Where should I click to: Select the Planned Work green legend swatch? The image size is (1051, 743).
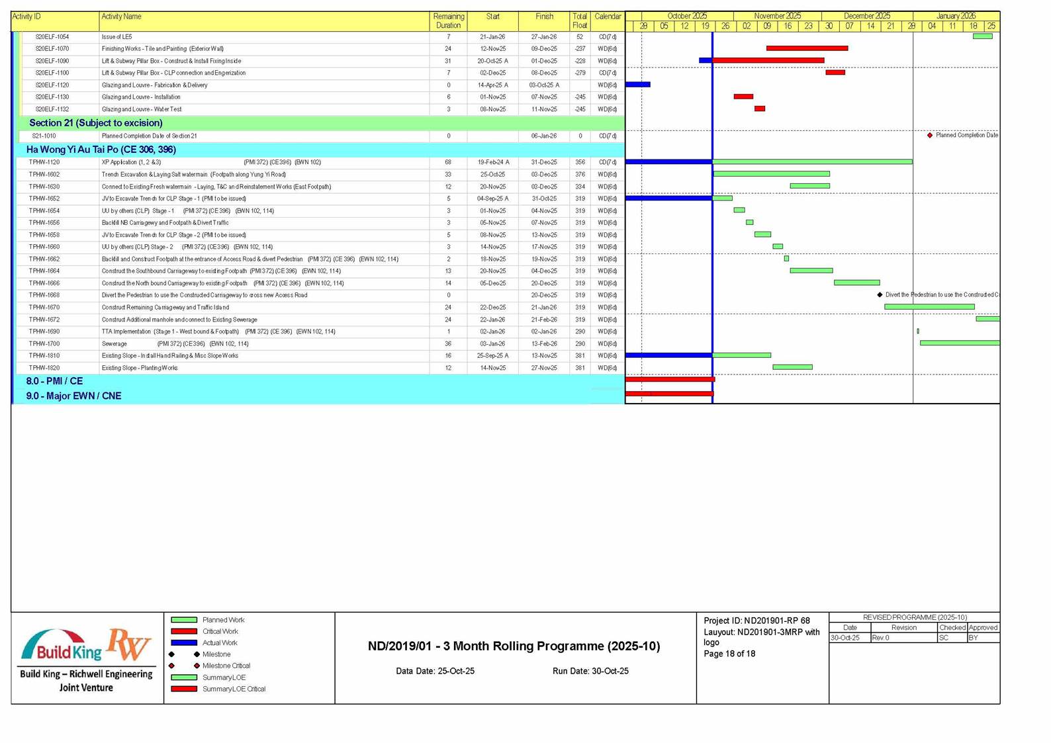coord(184,620)
